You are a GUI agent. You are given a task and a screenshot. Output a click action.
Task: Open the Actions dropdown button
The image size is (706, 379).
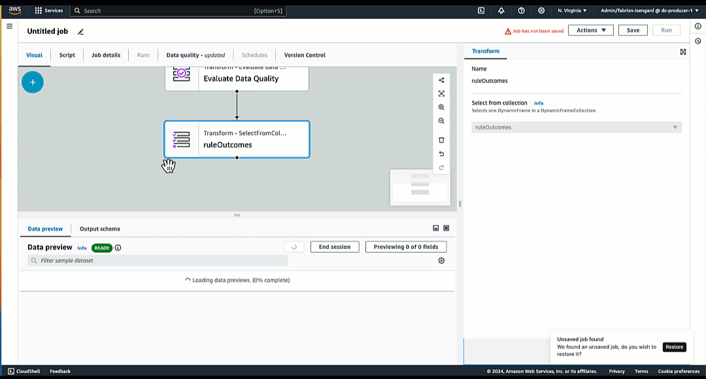point(591,30)
